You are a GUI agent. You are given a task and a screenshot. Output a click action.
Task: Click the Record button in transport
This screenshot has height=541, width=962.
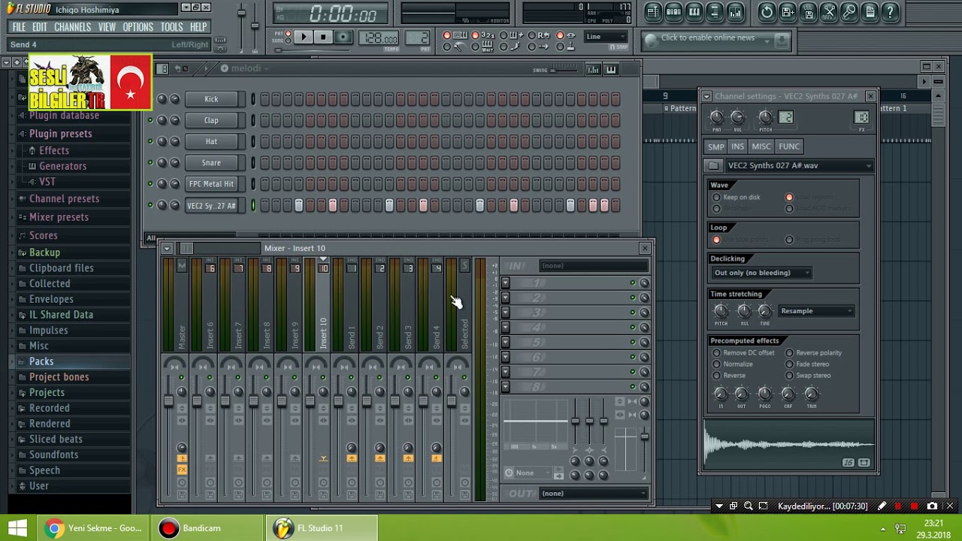coord(343,37)
